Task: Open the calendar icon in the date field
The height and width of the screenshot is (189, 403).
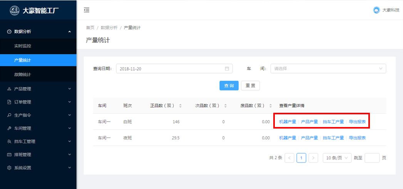Action: (x=227, y=69)
